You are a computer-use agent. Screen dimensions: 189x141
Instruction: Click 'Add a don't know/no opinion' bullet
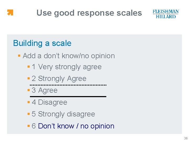click(69, 56)
